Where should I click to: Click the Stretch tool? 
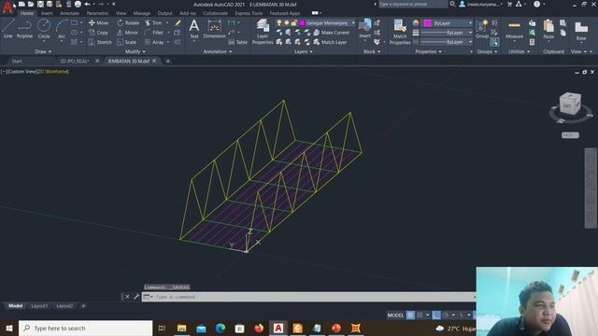coord(100,42)
